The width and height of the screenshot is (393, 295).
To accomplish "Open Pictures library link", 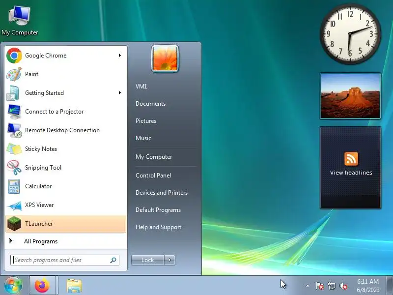I will pos(146,121).
